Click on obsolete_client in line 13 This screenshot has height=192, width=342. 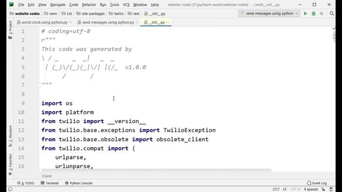pos(182,139)
